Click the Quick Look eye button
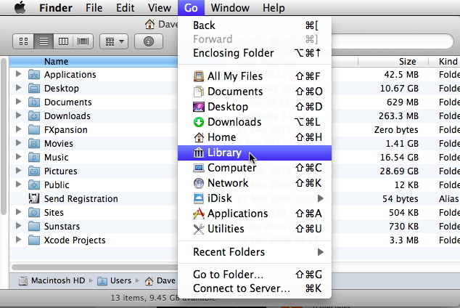 pos(148,41)
